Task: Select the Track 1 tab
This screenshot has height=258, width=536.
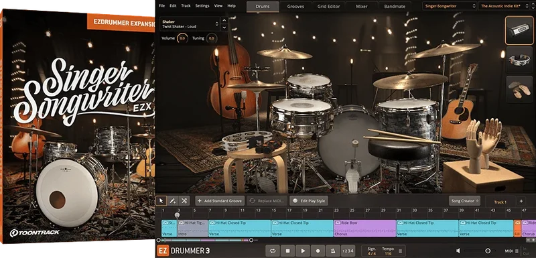Action: (500, 202)
